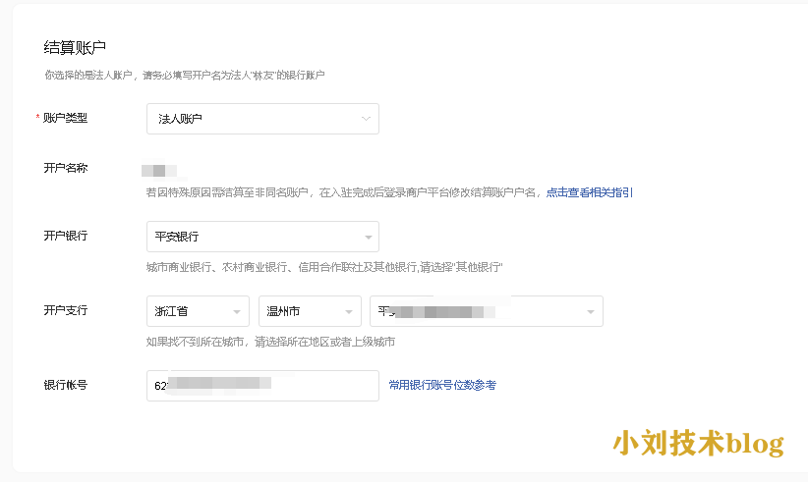Open the 账户类型 dropdown showing 法人账户

click(x=261, y=119)
